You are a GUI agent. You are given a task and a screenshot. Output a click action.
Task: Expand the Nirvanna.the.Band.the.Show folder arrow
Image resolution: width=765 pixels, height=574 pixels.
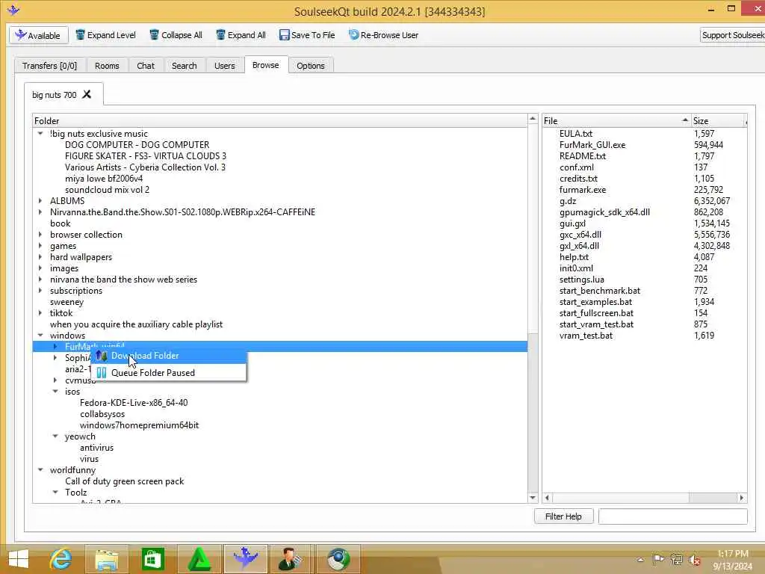pyautogui.click(x=40, y=212)
